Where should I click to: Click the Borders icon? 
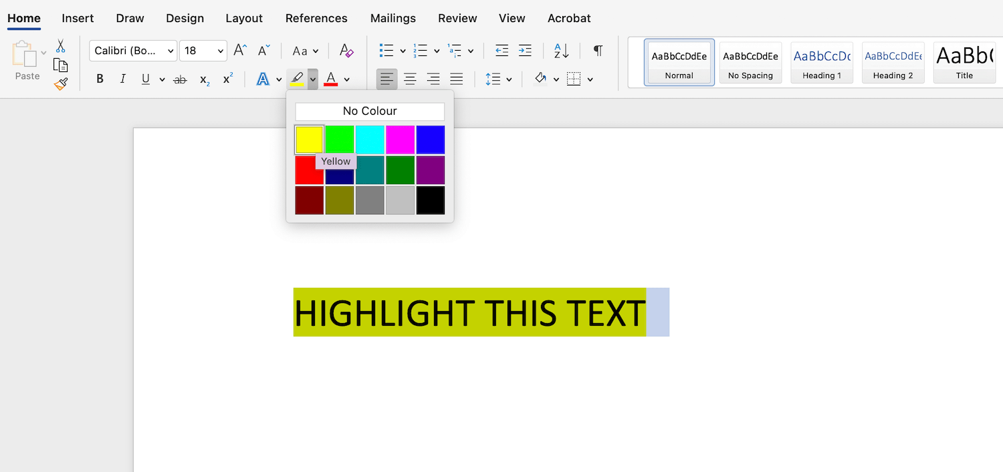tap(574, 79)
